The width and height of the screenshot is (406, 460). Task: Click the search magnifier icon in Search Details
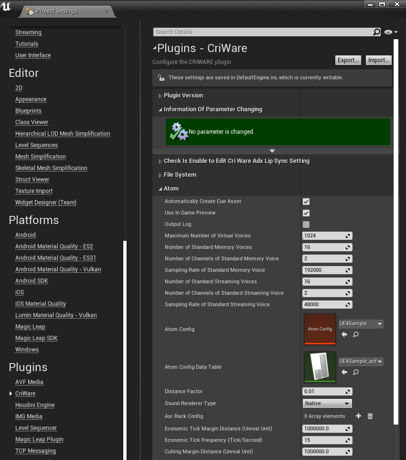[377, 32]
